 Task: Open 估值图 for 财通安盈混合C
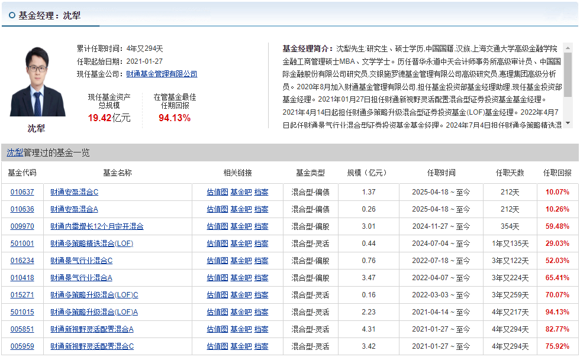(218, 192)
